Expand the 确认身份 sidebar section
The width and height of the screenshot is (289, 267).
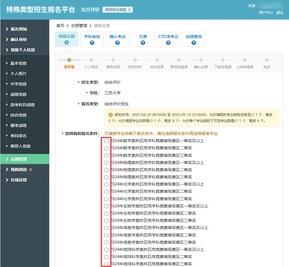click(x=25, y=39)
